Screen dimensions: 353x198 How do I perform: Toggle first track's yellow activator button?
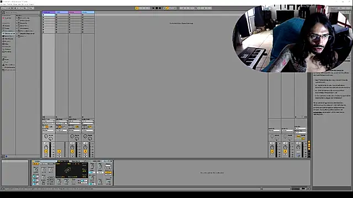(x=46, y=152)
